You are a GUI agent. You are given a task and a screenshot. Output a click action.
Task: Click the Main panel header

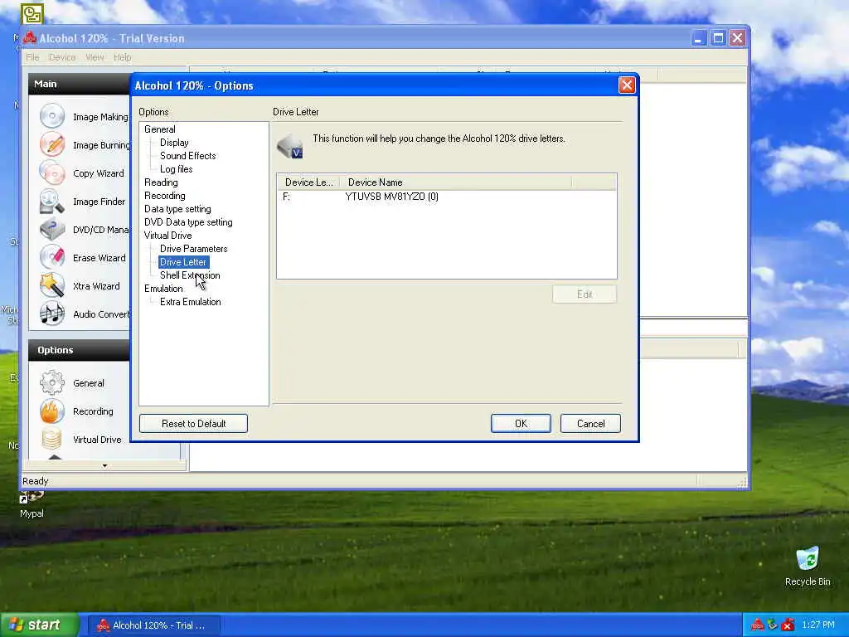point(79,84)
